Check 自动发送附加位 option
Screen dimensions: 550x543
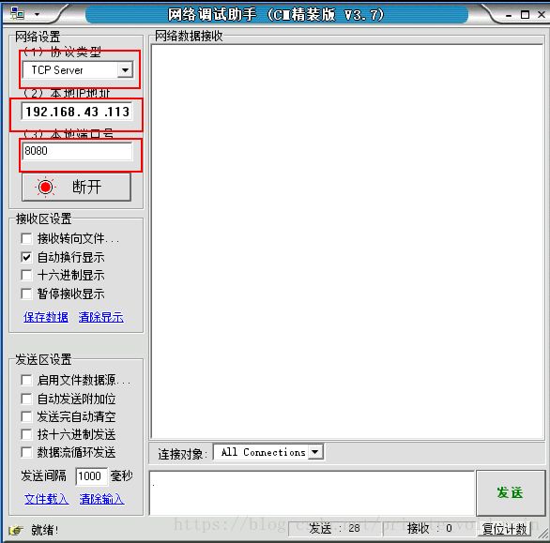(x=26, y=399)
